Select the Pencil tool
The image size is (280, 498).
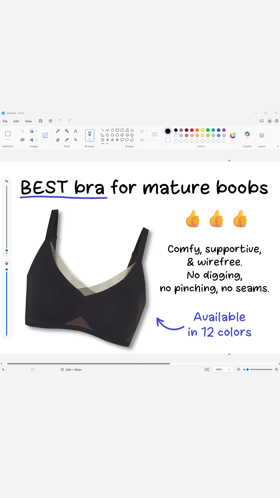(x=58, y=131)
